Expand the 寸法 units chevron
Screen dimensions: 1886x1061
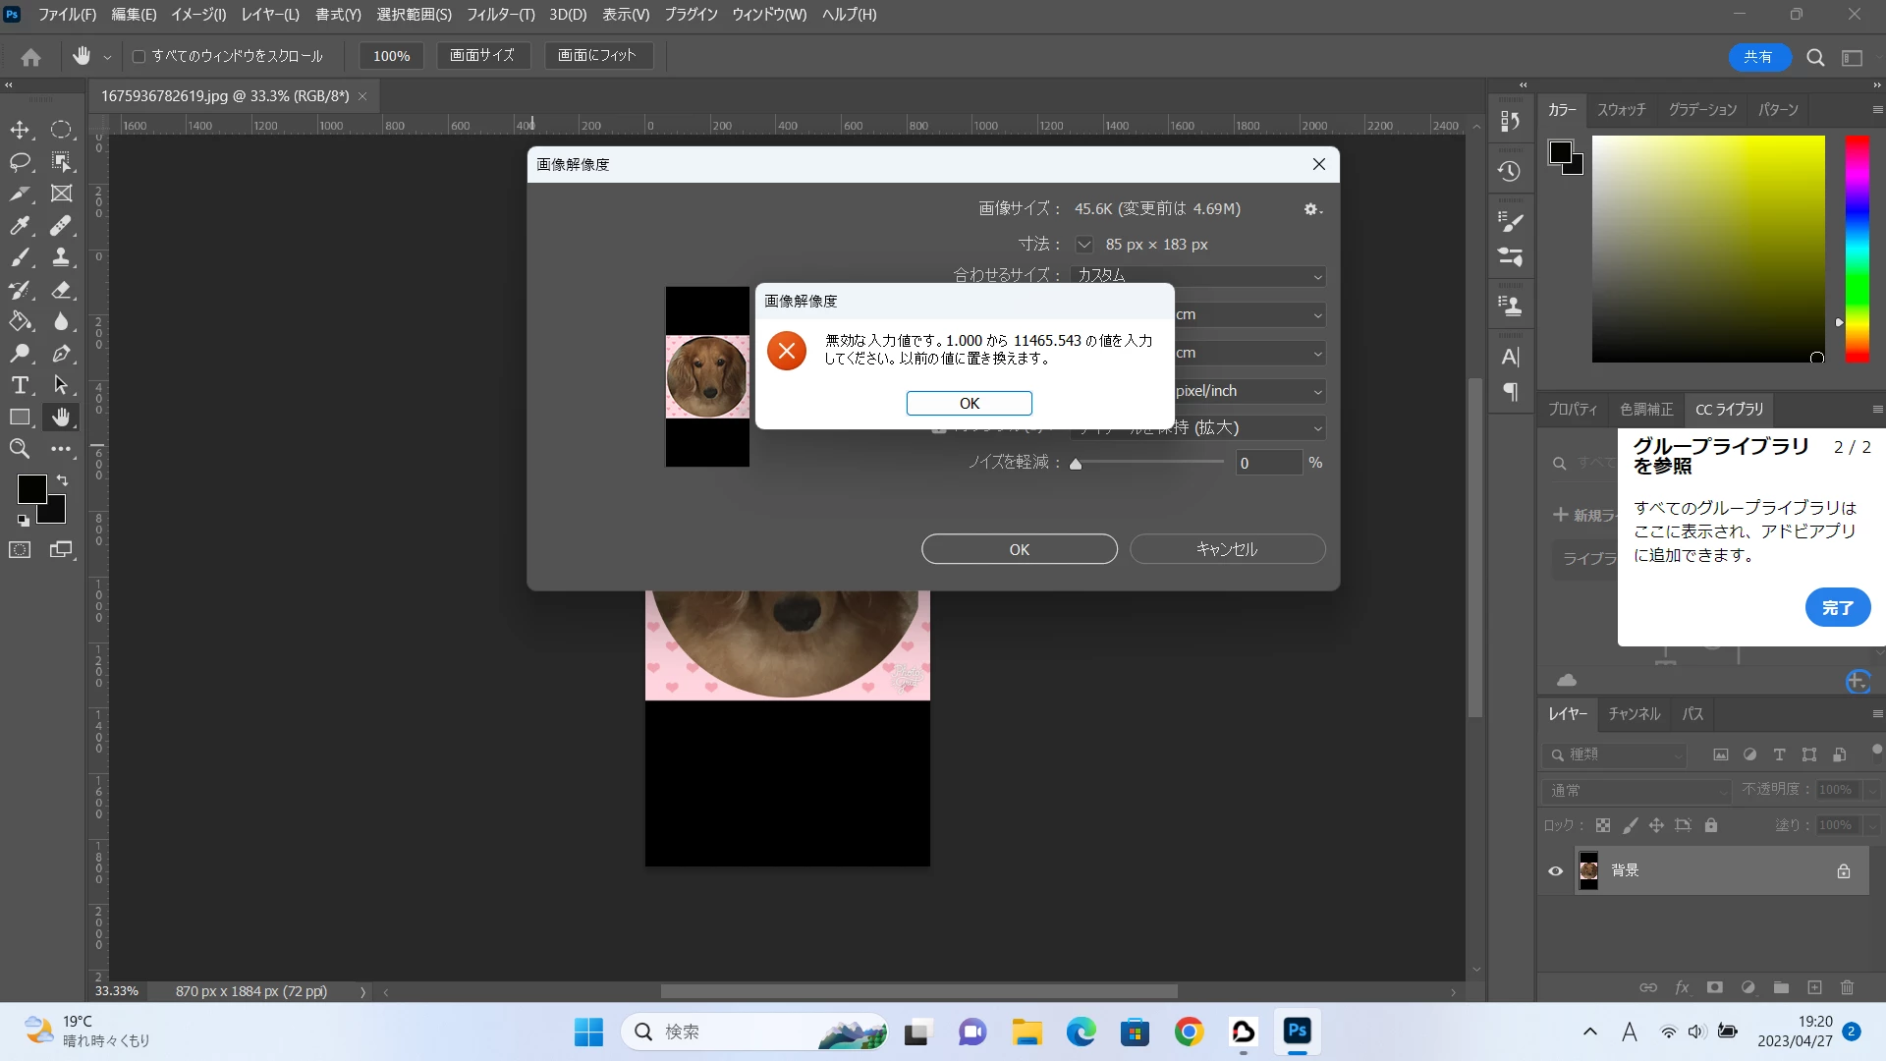pos(1083,245)
